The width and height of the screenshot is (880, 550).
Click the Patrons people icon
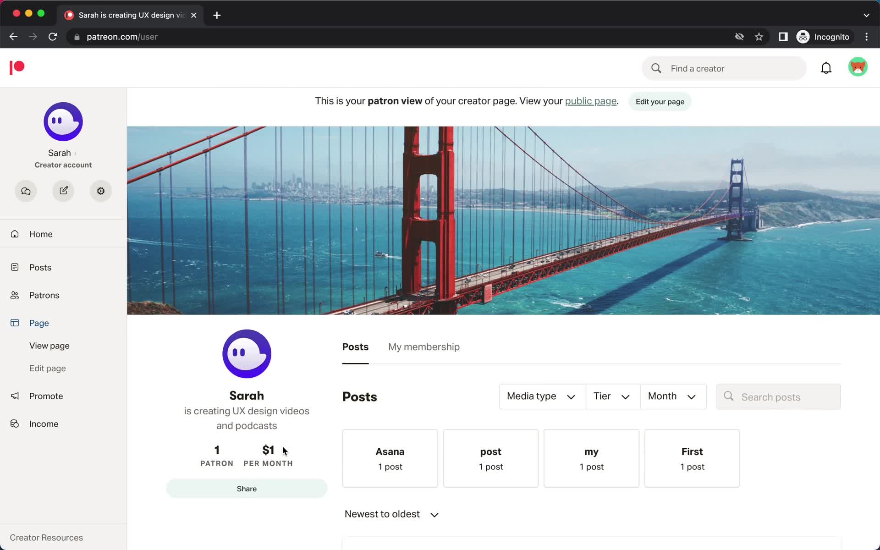pyautogui.click(x=15, y=295)
